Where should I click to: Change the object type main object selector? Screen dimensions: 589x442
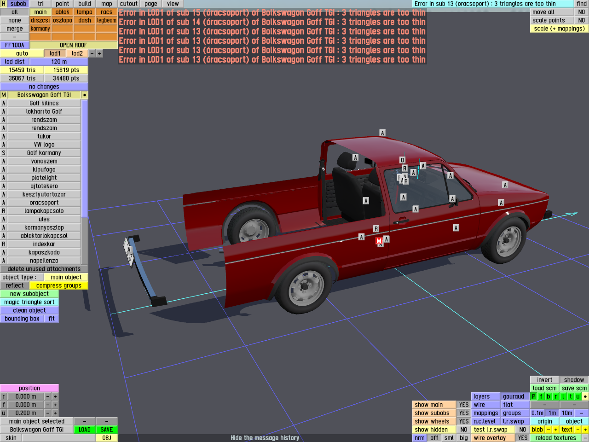(x=66, y=277)
